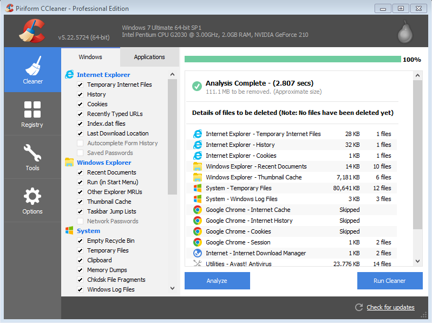Click Chrome icon beside Internet History result

pyautogui.click(x=198, y=221)
